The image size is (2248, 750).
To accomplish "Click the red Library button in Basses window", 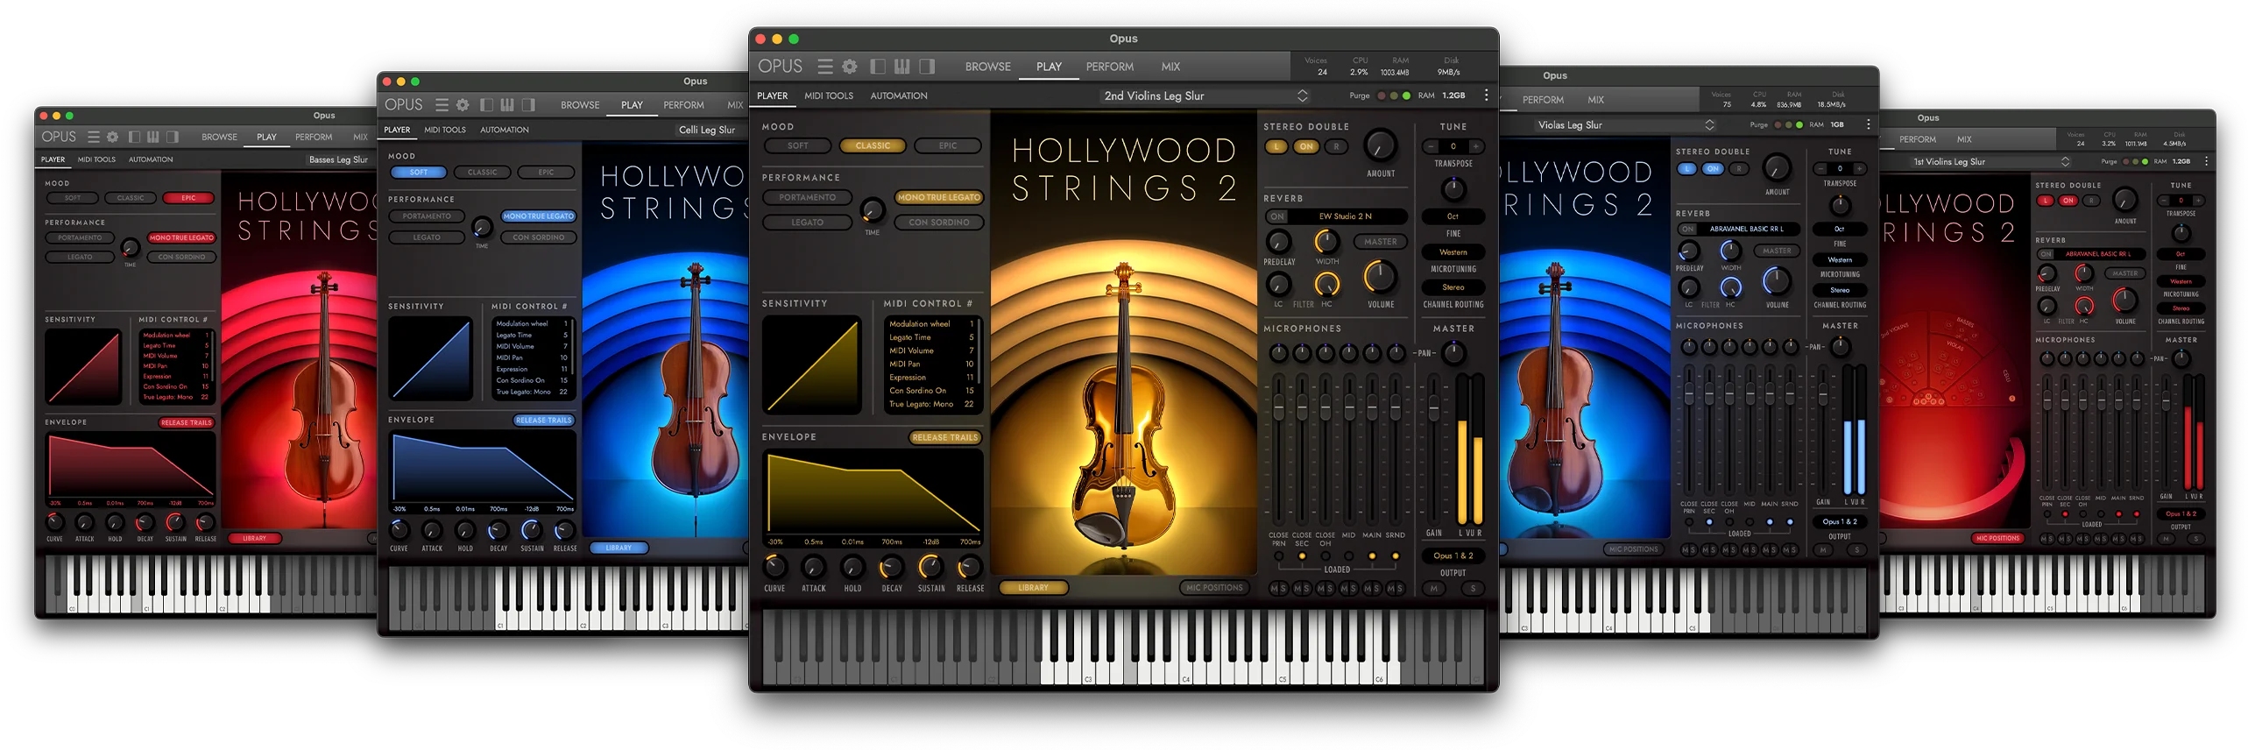I will pos(255,538).
